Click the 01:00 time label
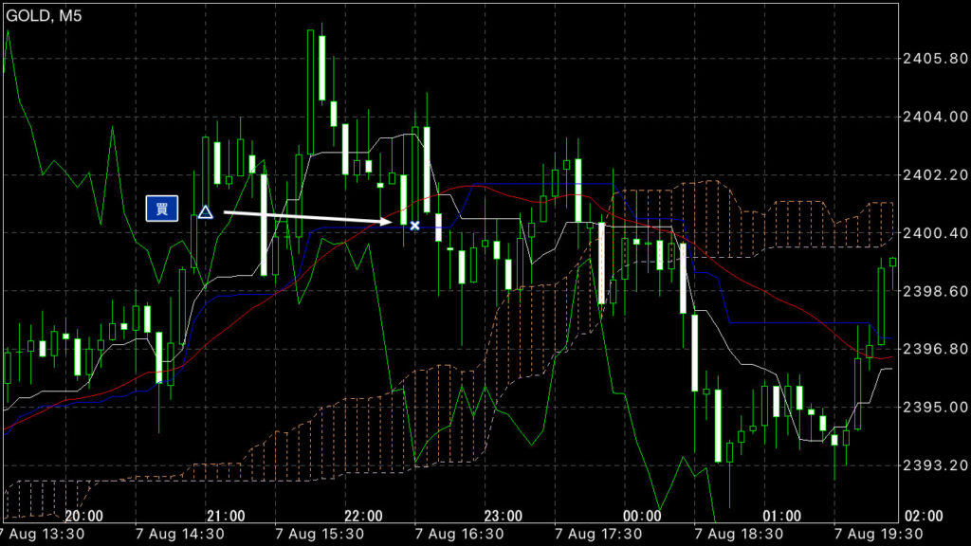The width and height of the screenshot is (971, 546). 781,516
